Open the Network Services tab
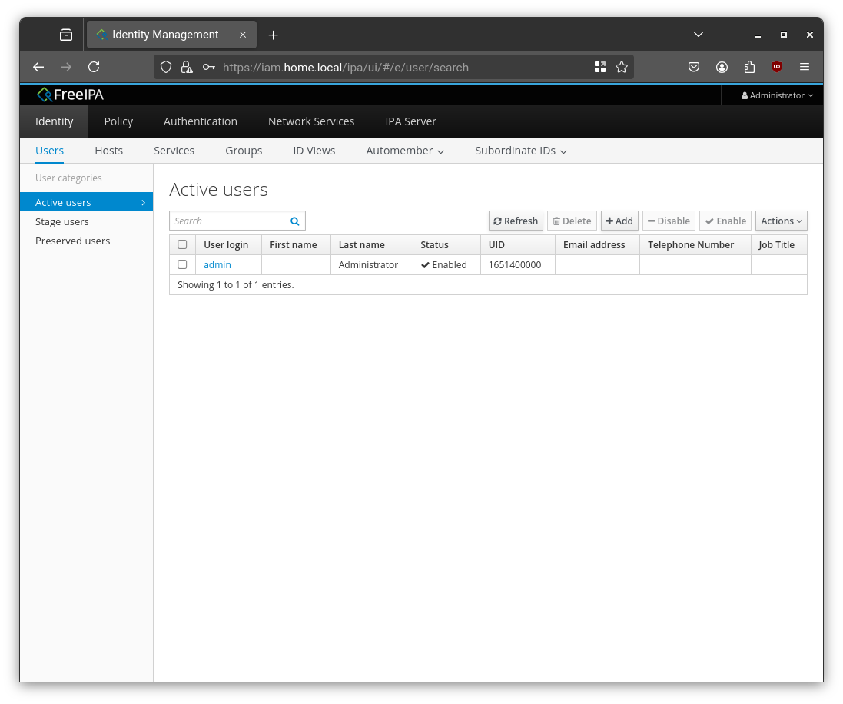843x704 pixels. [x=311, y=121]
